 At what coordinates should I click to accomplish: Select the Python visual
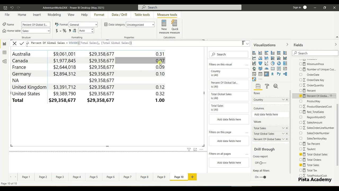click(x=279, y=74)
